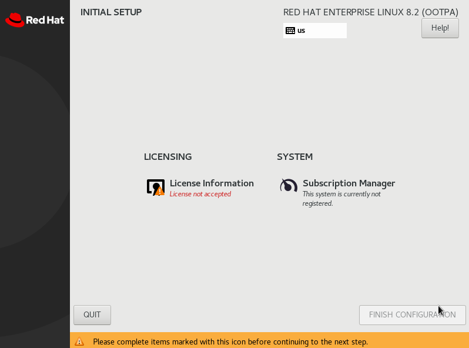Click the 'License not accepted' status text
This screenshot has height=348, width=469.
(x=200, y=194)
